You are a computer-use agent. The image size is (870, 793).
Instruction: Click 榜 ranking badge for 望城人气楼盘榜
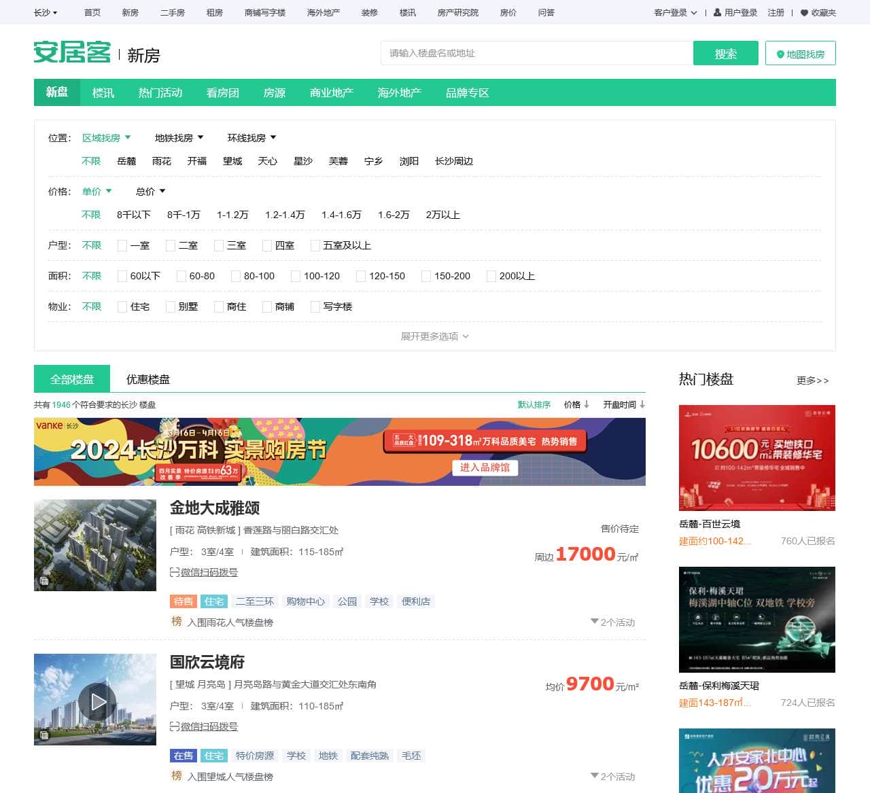pyautogui.click(x=177, y=775)
